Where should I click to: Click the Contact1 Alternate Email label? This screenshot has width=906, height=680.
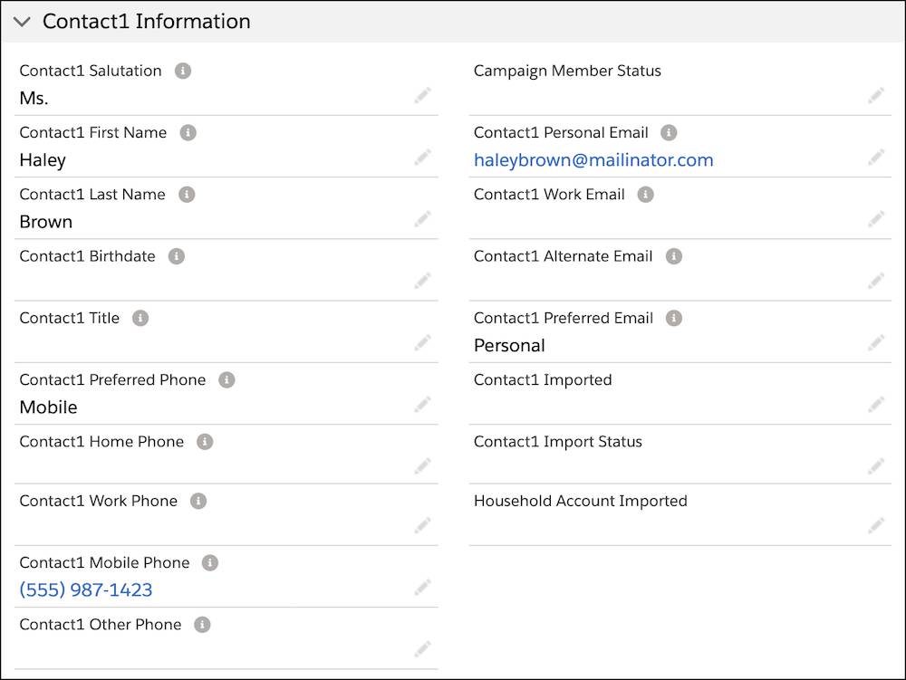click(x=563, y=256)
